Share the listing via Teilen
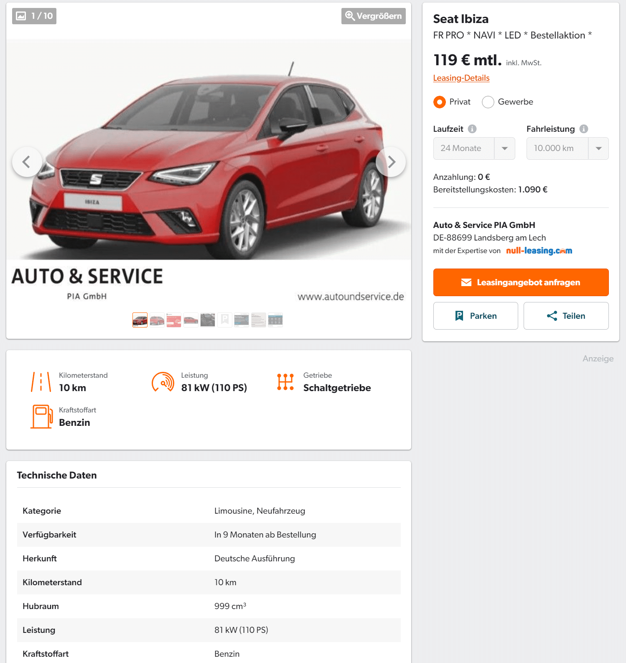 pyautogui.click(x=566, y=316)
